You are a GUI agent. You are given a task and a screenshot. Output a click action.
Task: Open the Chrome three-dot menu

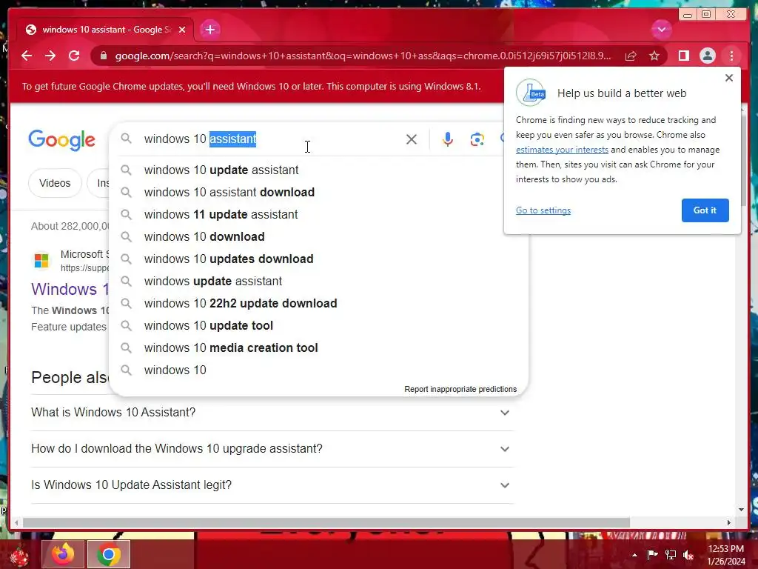click(731, 56)
